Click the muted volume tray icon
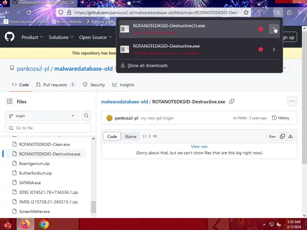Screen dimensions: 307x230 coord(279,224)
